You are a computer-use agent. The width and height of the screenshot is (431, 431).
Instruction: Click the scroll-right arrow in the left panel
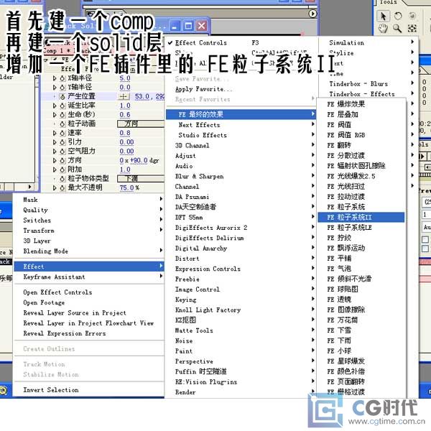pyautogui.click(x=29, y=187)
